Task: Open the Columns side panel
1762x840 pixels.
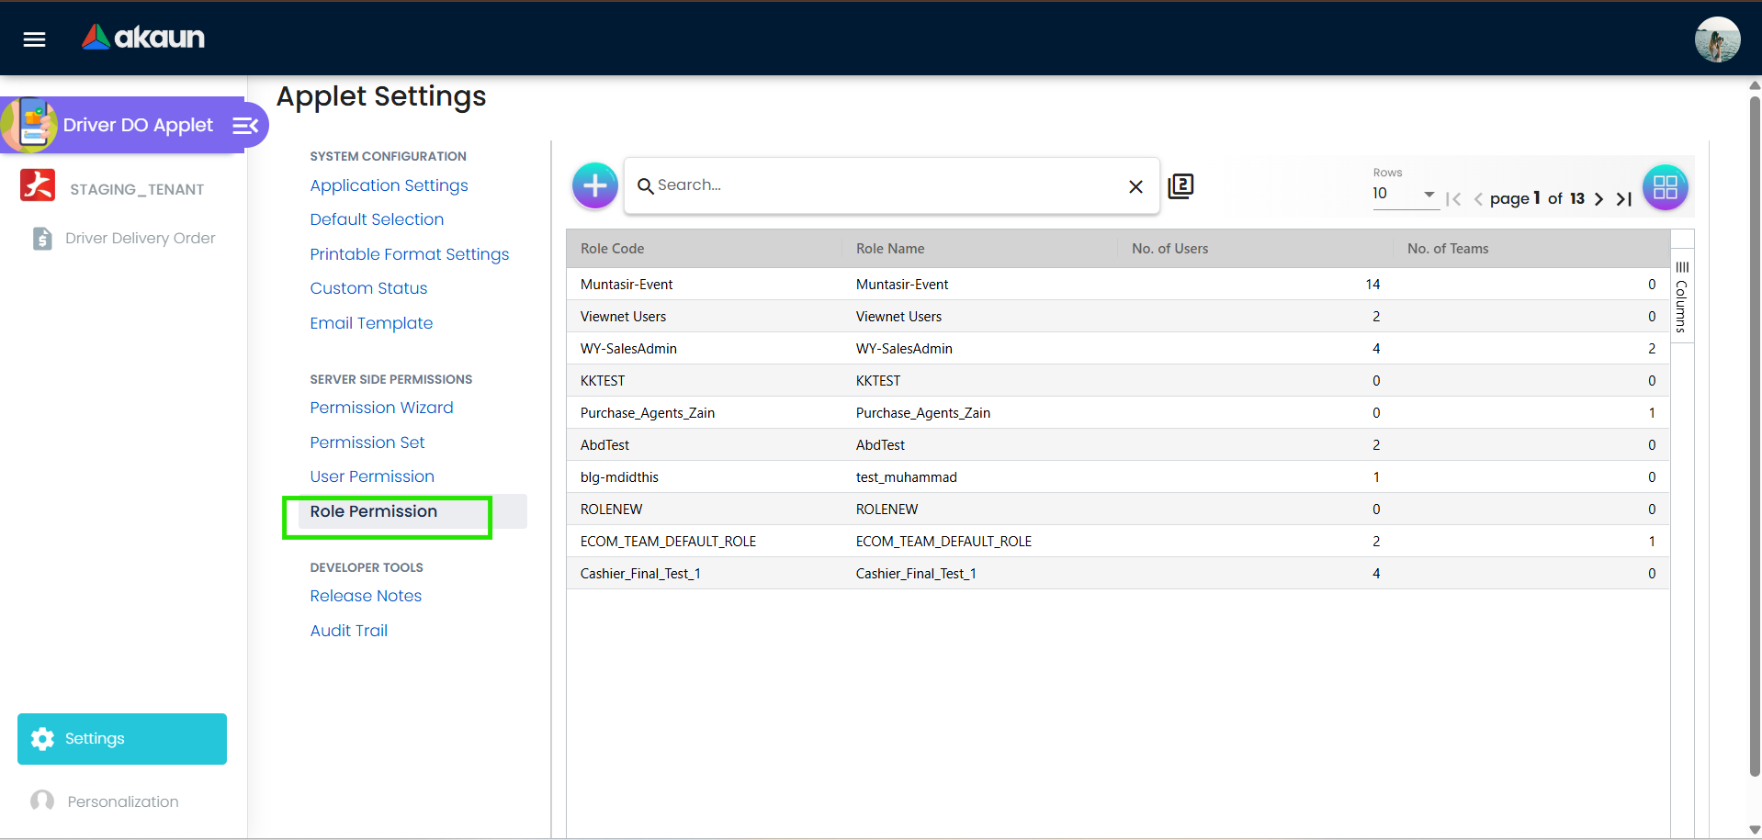Action: pos(1682,294)
